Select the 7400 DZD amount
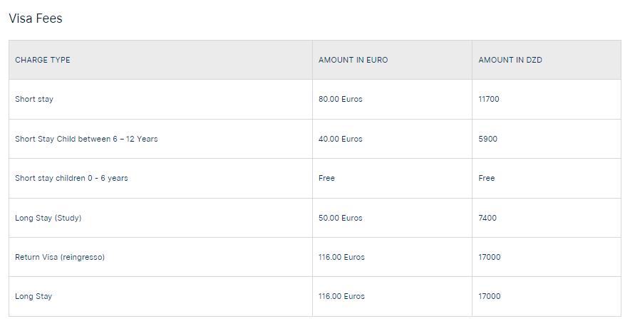630x326 pixels. (x=487, y=218)
